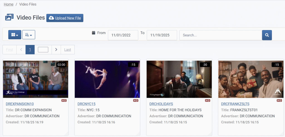Jump to the First page

point(9,50)
